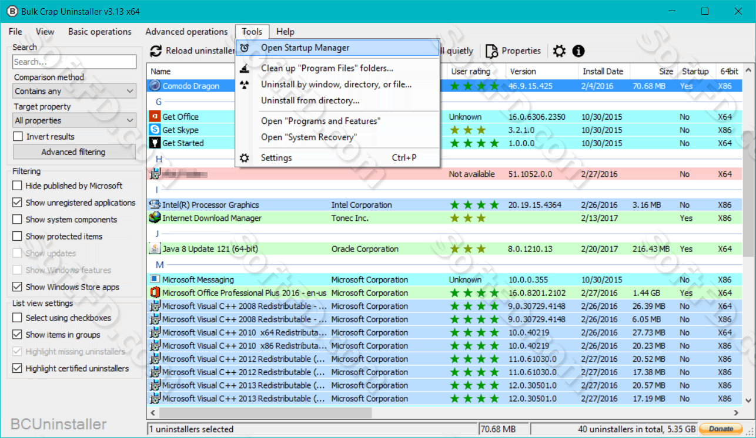
Task: Click version cell "16.0.8201.2102"
Action: (x=537, y=293)
